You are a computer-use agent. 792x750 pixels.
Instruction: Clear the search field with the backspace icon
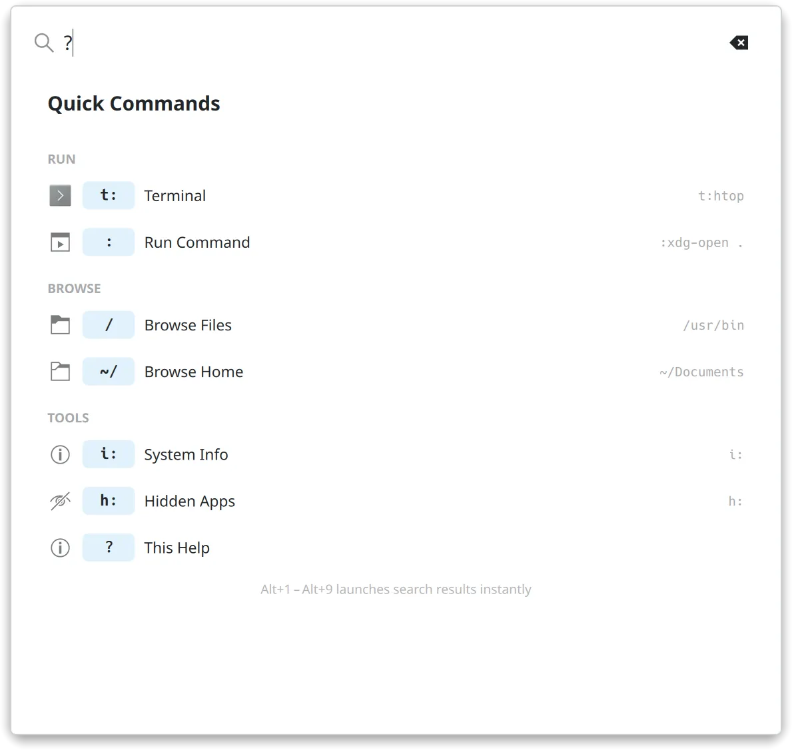(x=739, y=43)
